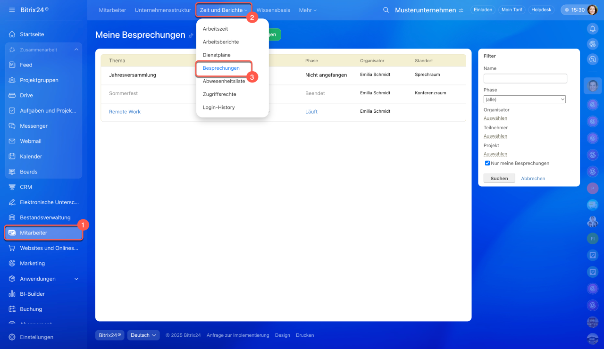Viewport: 604px width, 349px height.
Task: Expand the Mehr menu in top navigation
Action: tap(308, 10)
